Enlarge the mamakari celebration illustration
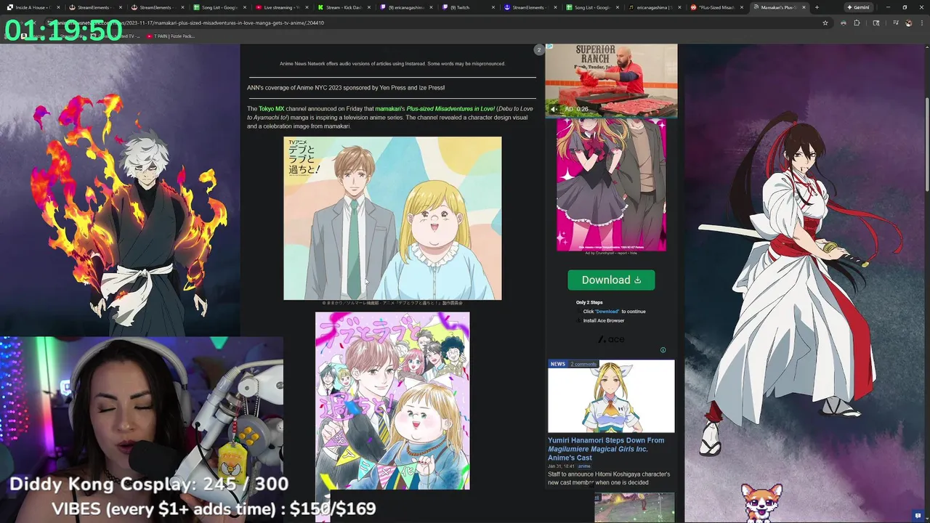930x523 pixels. [x=392, y=401]
